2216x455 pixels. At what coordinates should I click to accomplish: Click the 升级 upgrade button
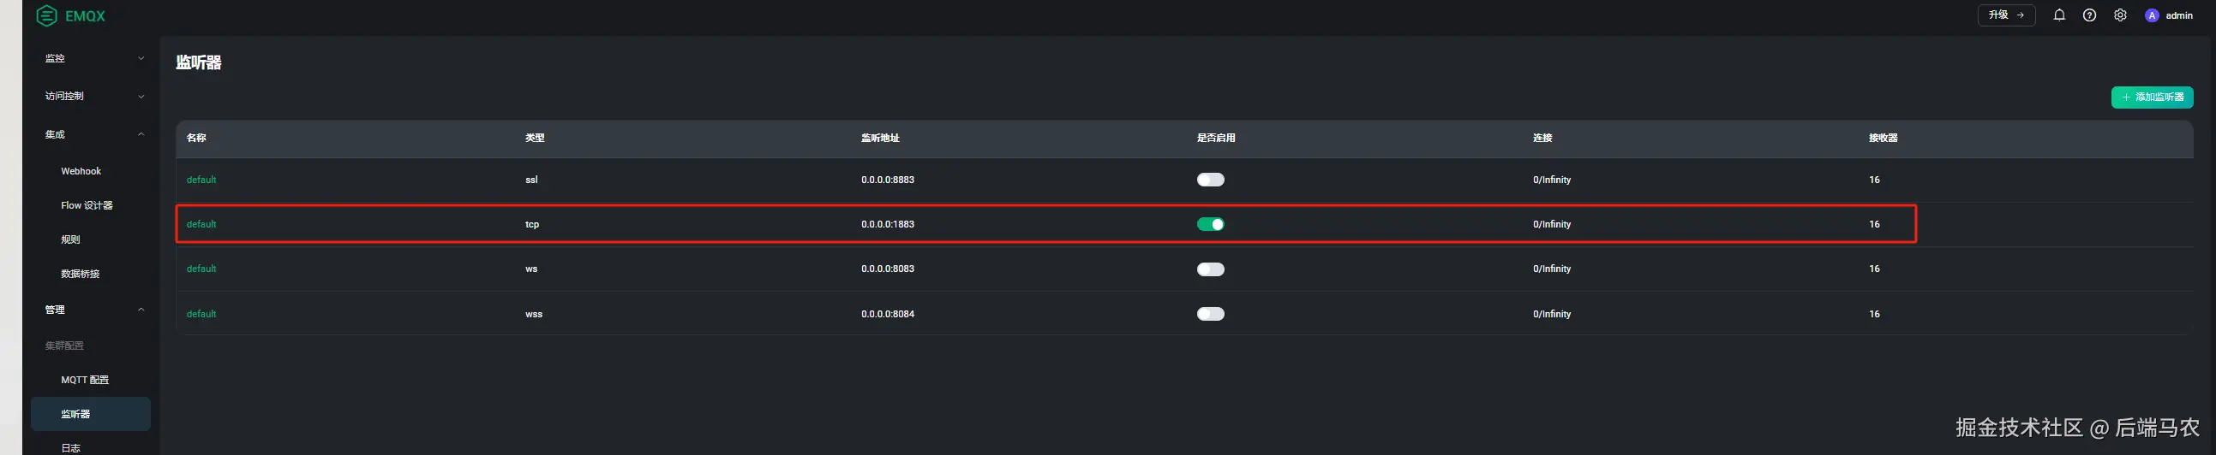point(2006,15)
